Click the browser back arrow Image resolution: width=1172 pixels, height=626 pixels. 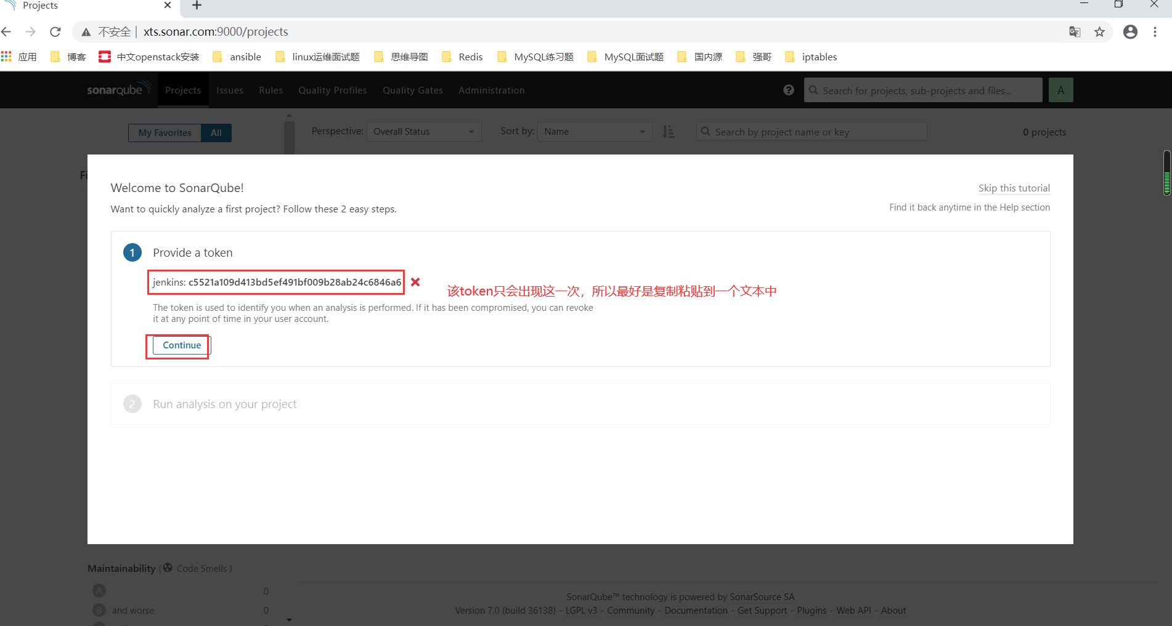tap(7, 31)
